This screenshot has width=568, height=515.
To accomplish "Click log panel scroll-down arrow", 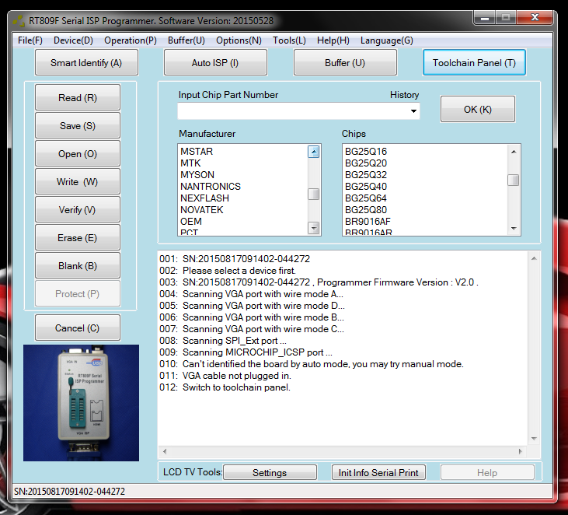I will click(x=534, y=439).
